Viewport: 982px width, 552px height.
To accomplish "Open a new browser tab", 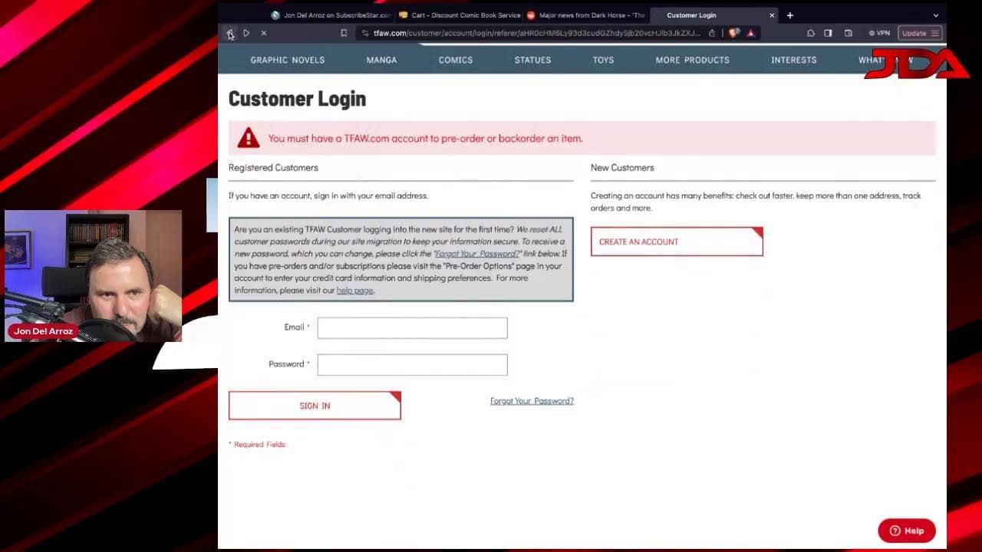I will click(790, 15).
